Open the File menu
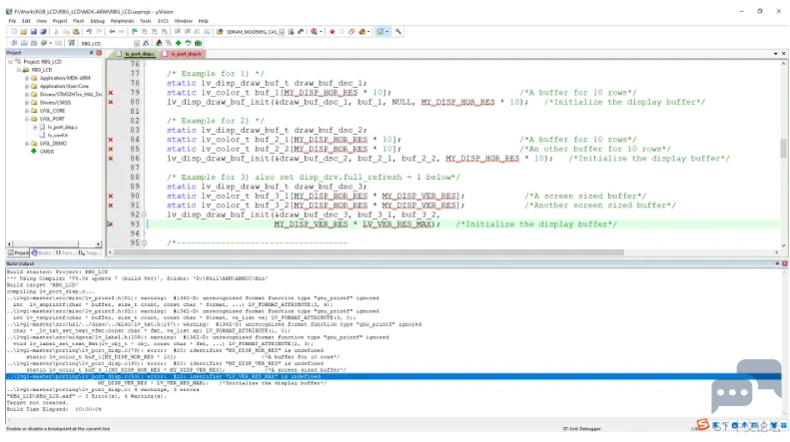 12,21
